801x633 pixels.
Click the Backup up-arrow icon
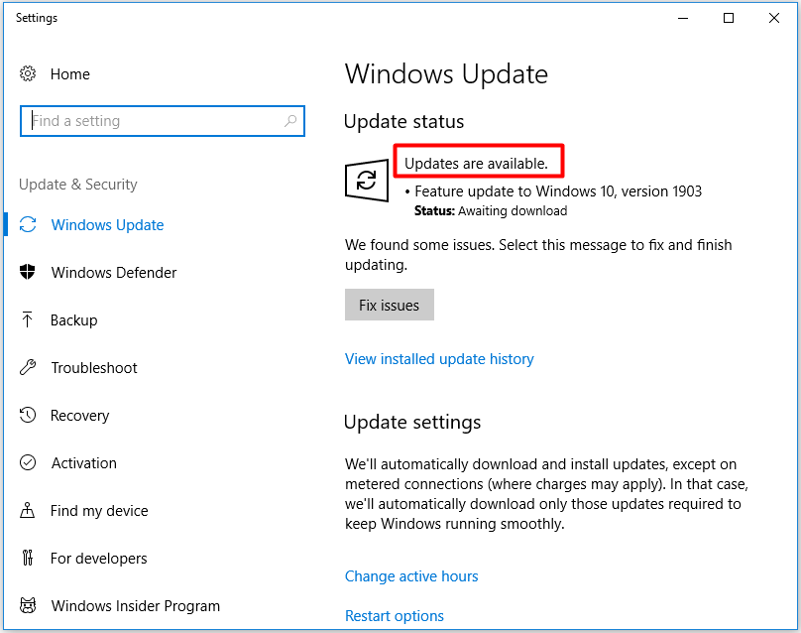click(x=28, y=319)
